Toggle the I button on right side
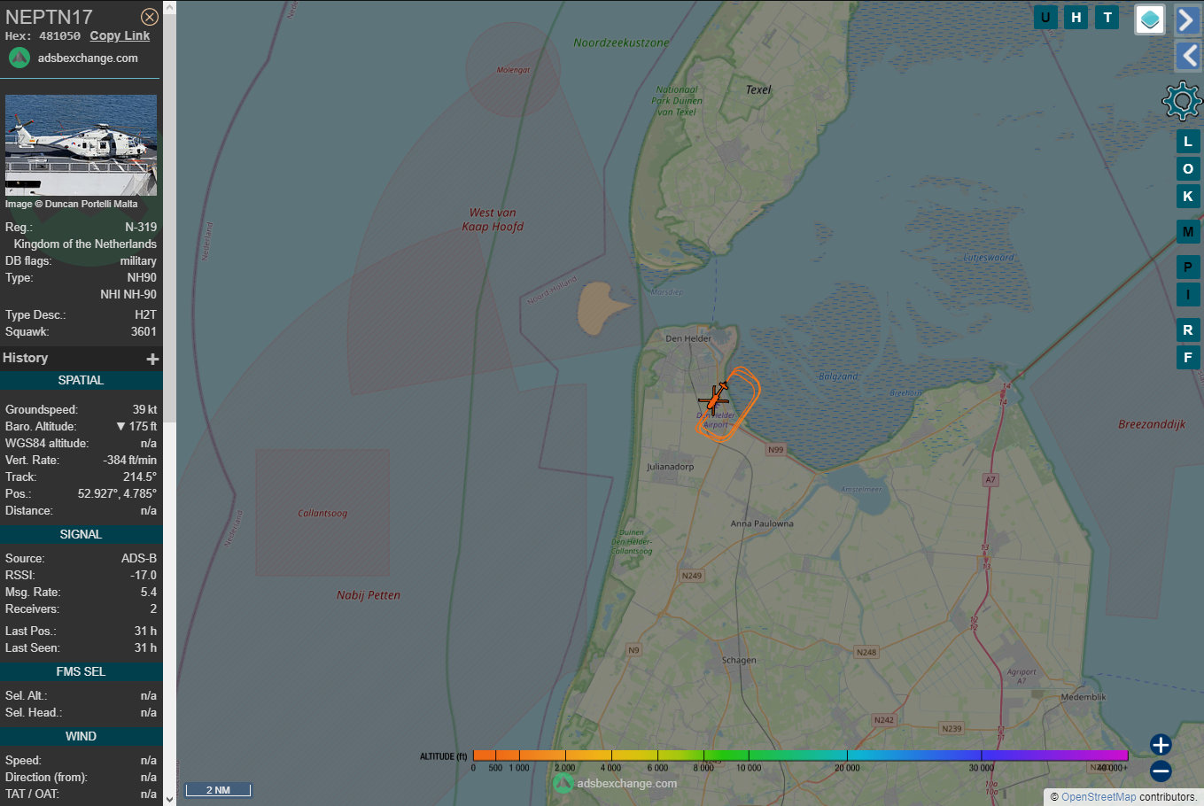Image resolution: width=1204 pixels, height=806 pixels. [x=1188, y=294]
